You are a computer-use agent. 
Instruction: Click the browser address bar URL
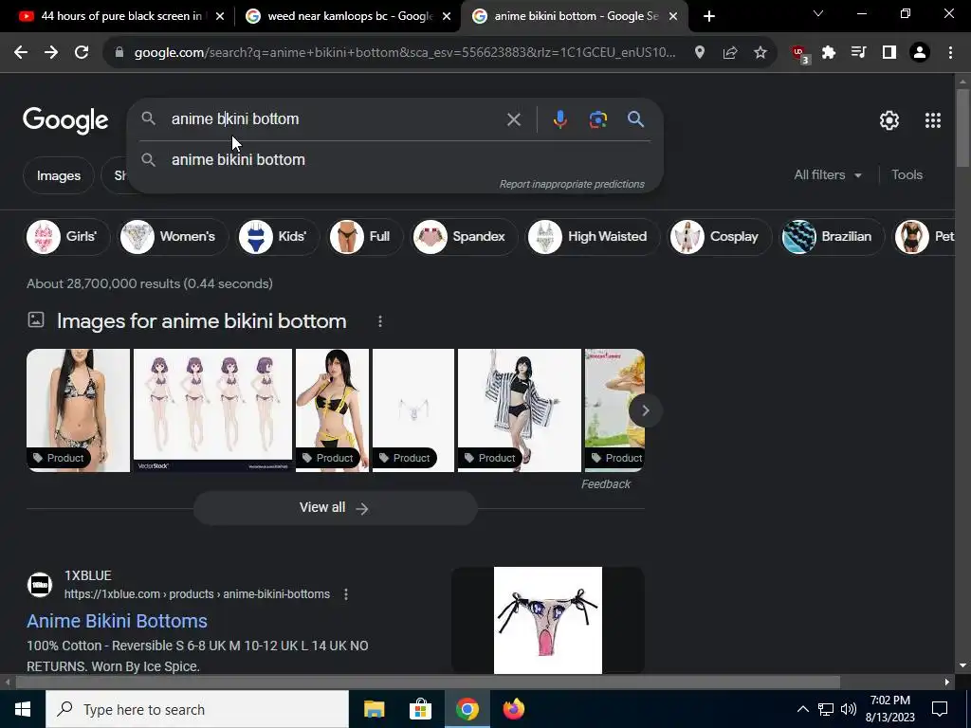pos(404,53)
